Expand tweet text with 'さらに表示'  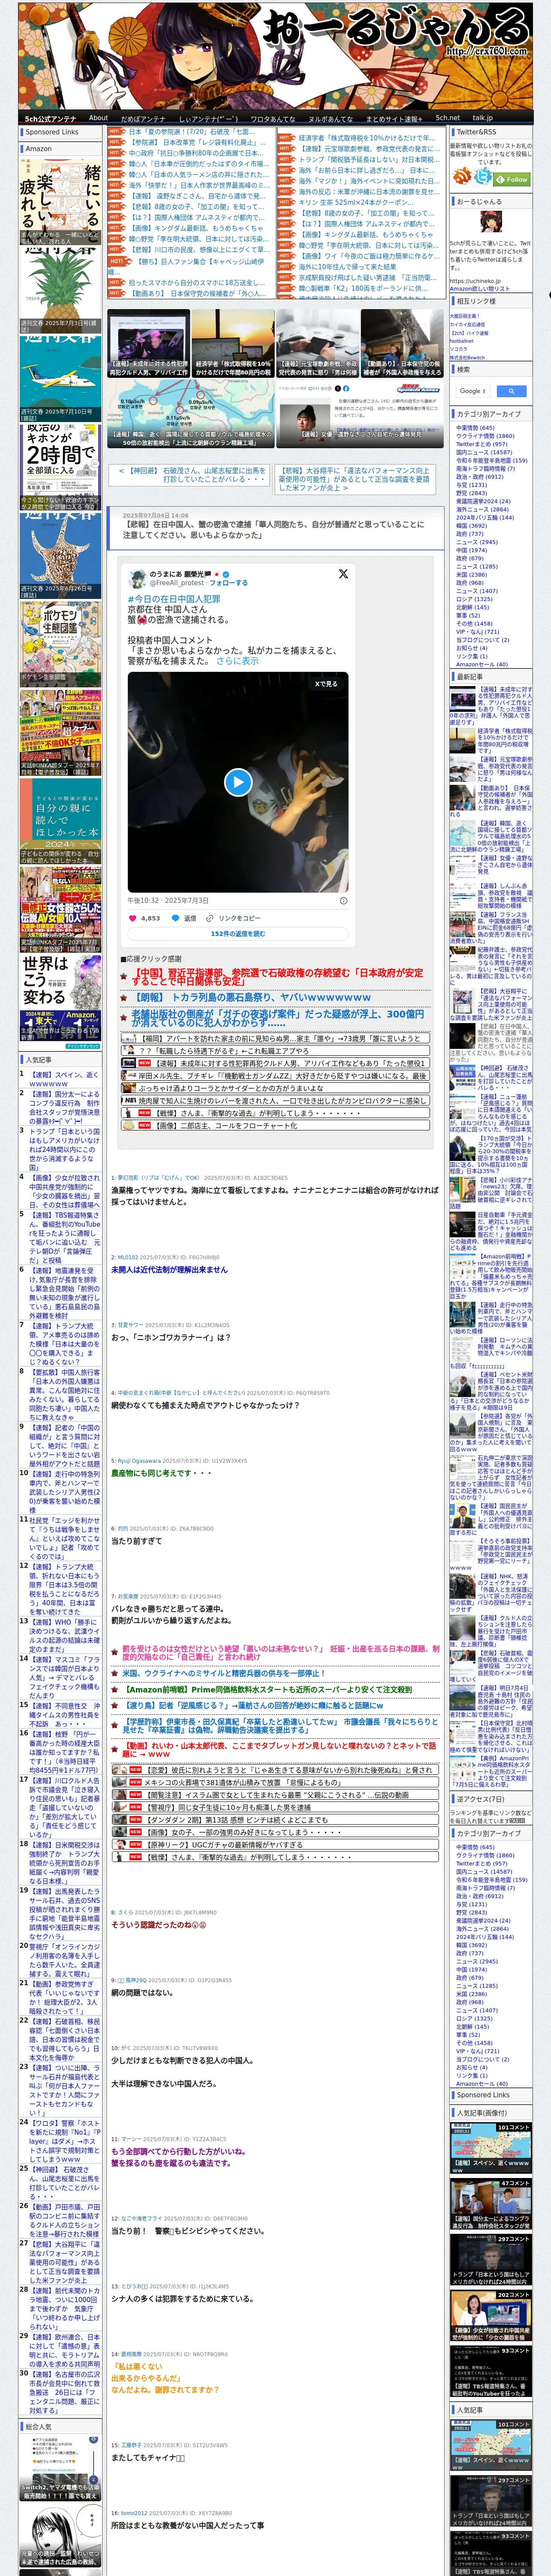237,661
